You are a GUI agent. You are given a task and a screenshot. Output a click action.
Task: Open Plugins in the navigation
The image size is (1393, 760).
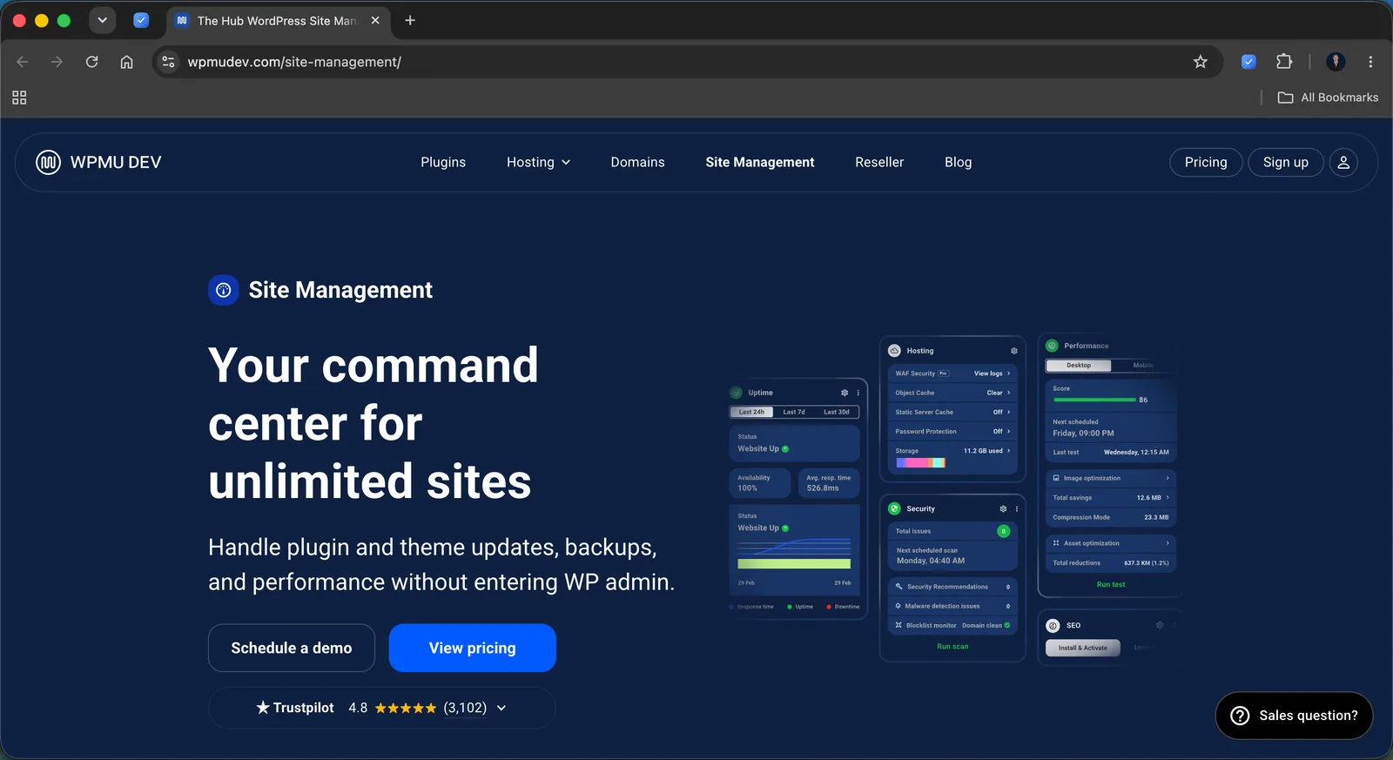443,162
